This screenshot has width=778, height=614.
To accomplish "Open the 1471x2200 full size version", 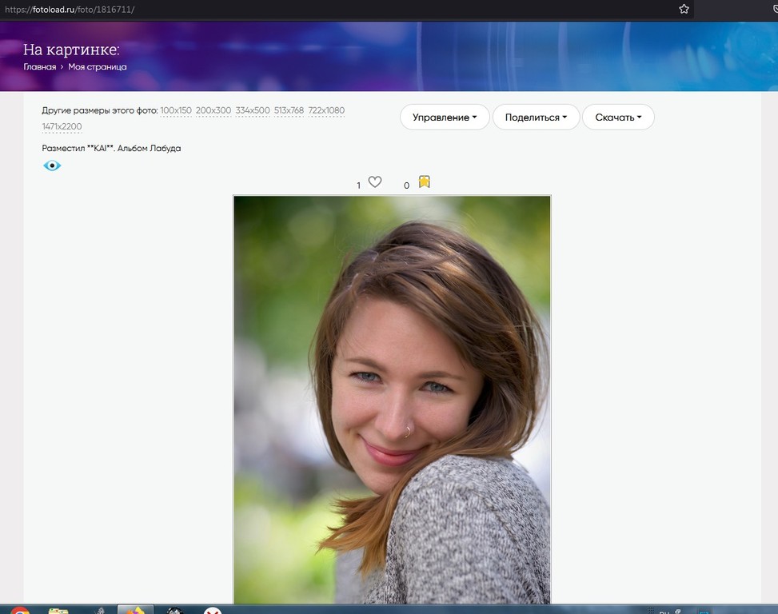I will tap(62, 127).
